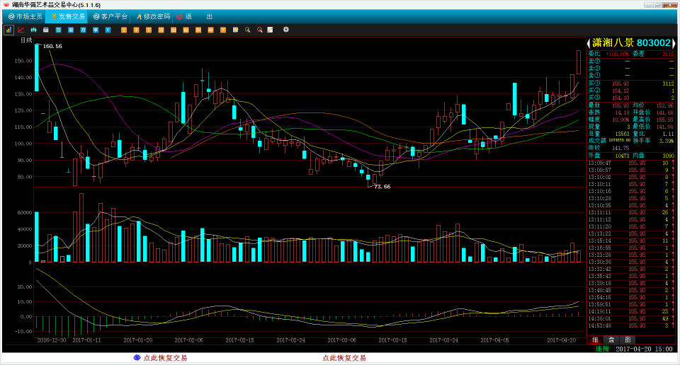Screen dimensions: 680x365
Task: Switch to the red line chart icon
Action: click(21, 30)
